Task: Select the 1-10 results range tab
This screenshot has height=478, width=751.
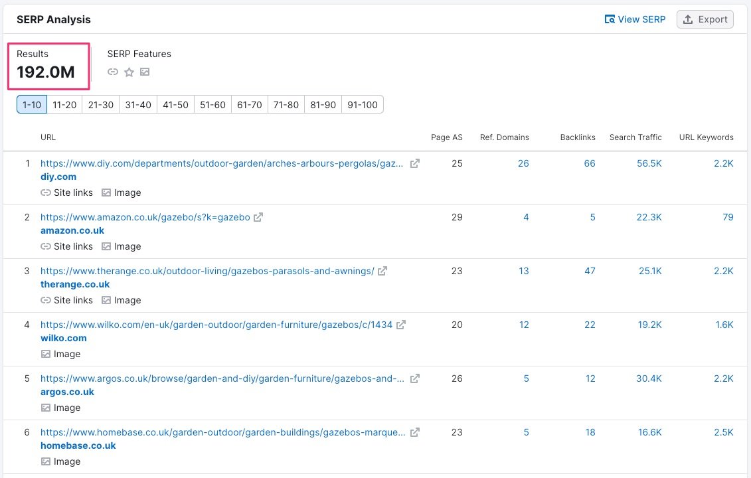Action: 32,104
